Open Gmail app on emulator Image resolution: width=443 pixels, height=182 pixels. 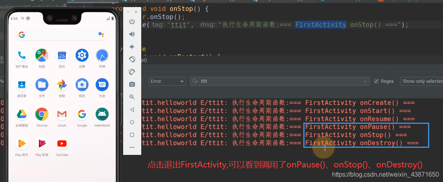[x=62, y=114]
